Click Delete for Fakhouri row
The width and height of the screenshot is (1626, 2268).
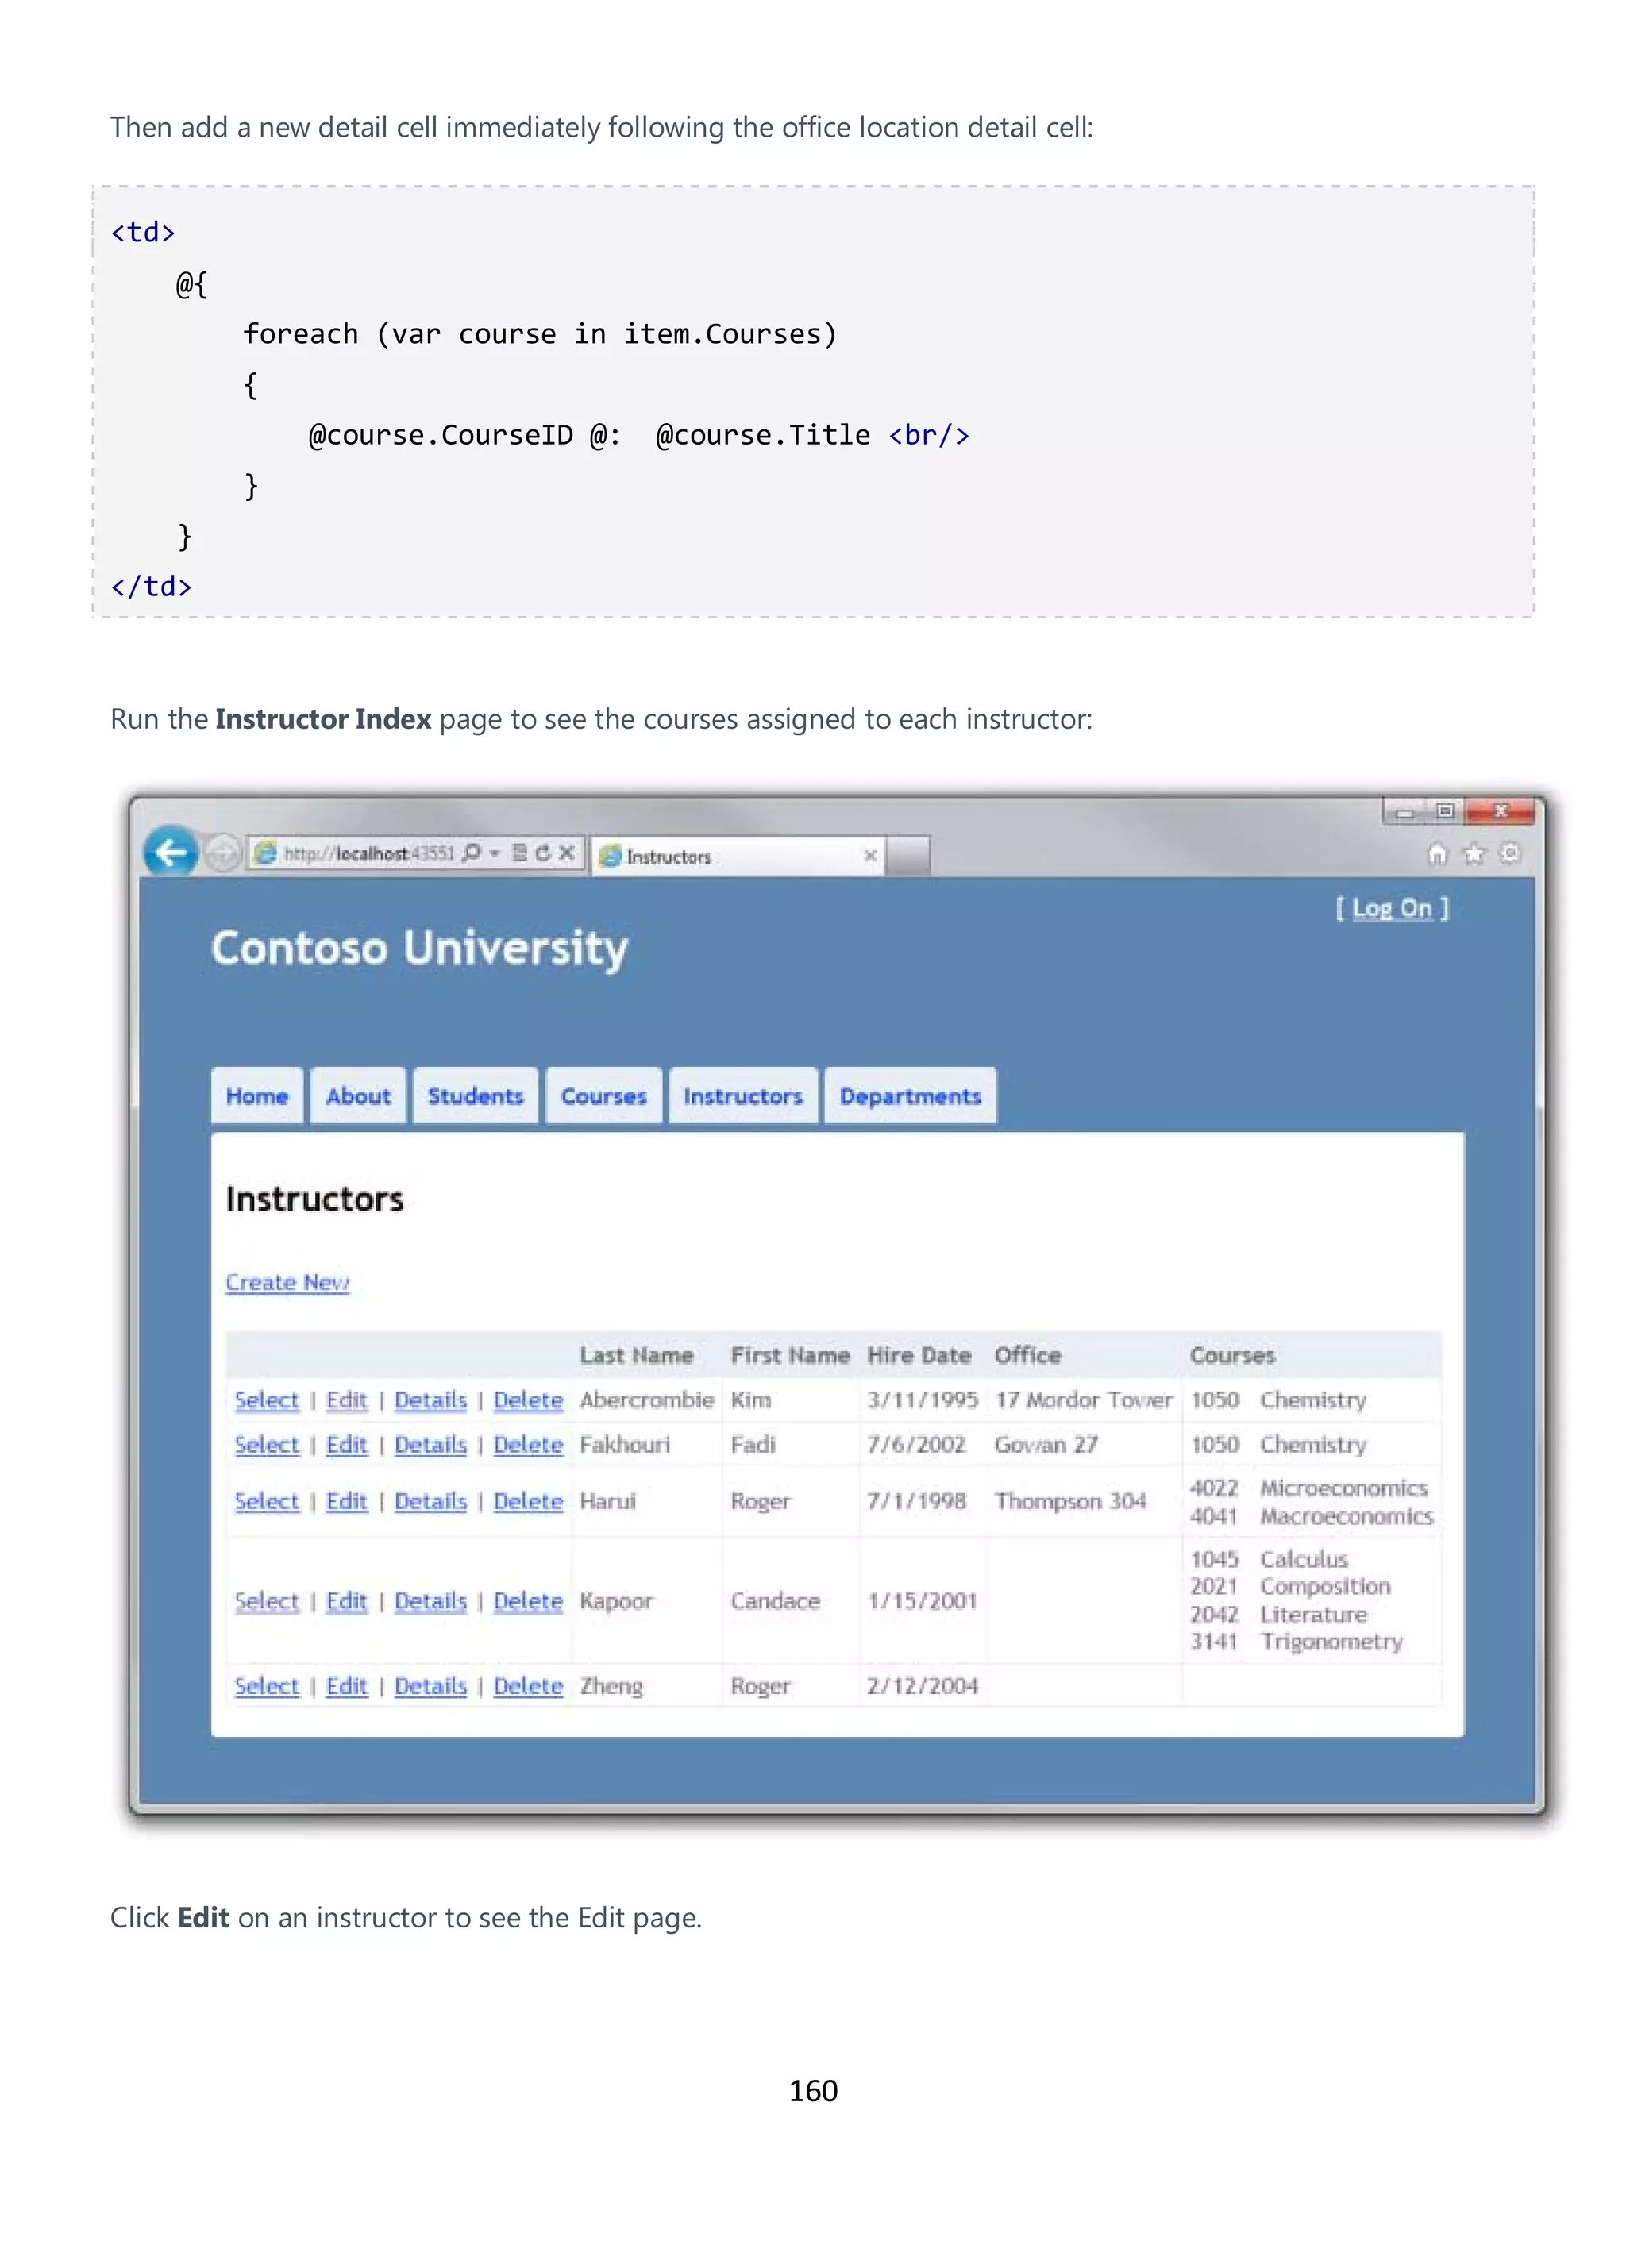pos(528,1444)
